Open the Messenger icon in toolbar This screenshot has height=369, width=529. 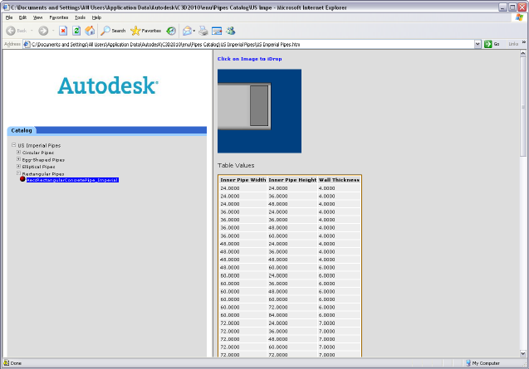[230, 31]
